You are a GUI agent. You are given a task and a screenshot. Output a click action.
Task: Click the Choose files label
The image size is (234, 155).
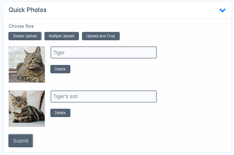[x=21, y=26]
